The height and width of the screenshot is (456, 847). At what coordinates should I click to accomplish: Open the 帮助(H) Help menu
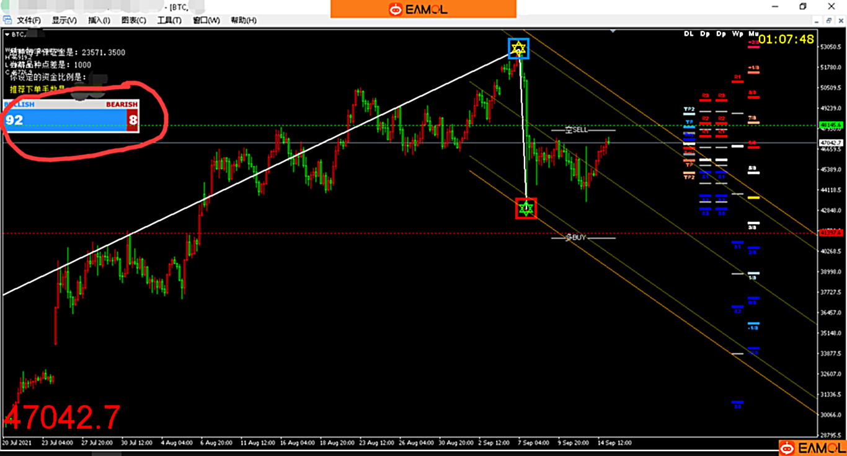point(243,20)
